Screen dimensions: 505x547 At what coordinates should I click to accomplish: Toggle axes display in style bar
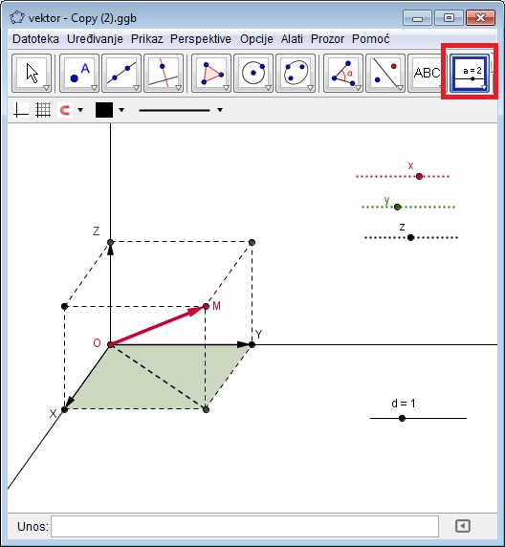(x=21, y=110)
